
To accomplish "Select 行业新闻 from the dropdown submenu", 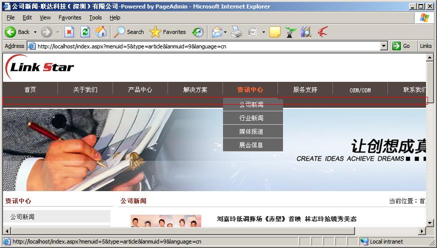I will click(251, 118).
